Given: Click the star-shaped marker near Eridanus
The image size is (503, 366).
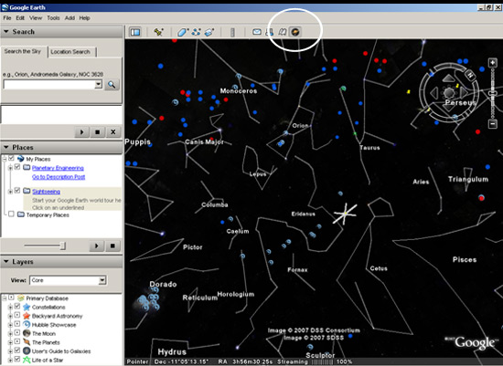Looking at the screenshot, I should [345, 214].
